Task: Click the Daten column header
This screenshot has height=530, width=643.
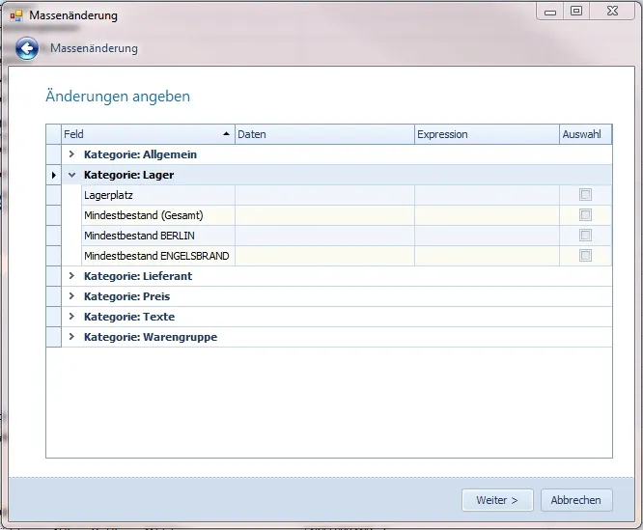Action: coord(324,134)
